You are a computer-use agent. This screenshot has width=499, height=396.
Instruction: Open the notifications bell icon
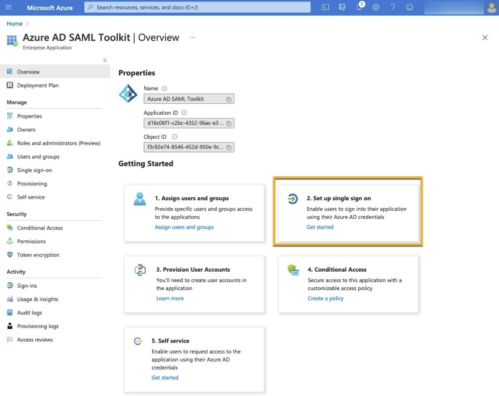359,7
